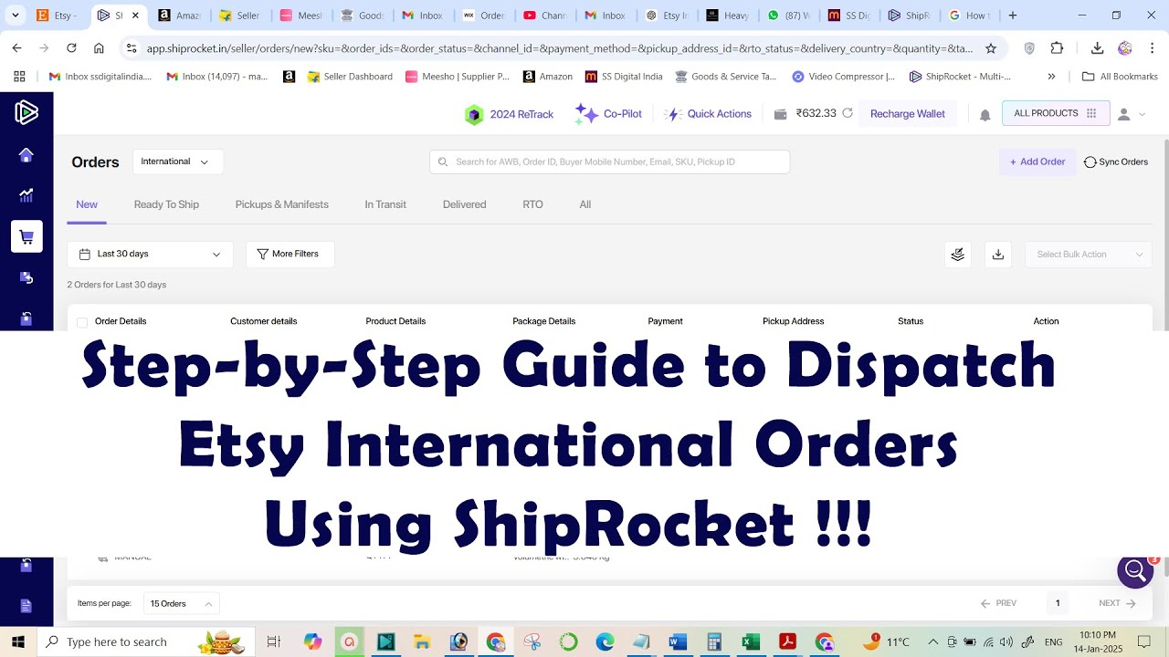Open the Chrome downloads icon
Image resolution: width=1169 pixels, height=657 pixels.
pos(1098,48)
